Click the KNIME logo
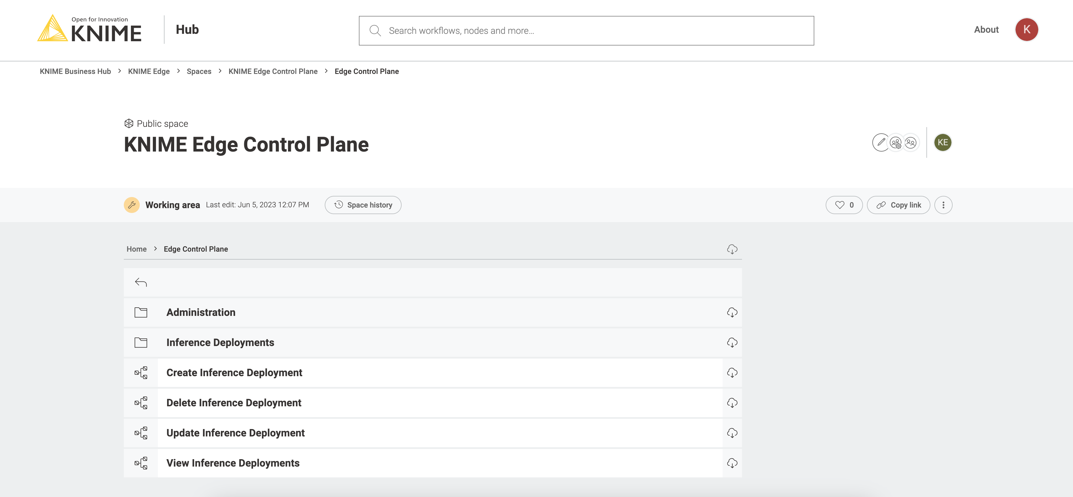 tap(89, 29)
